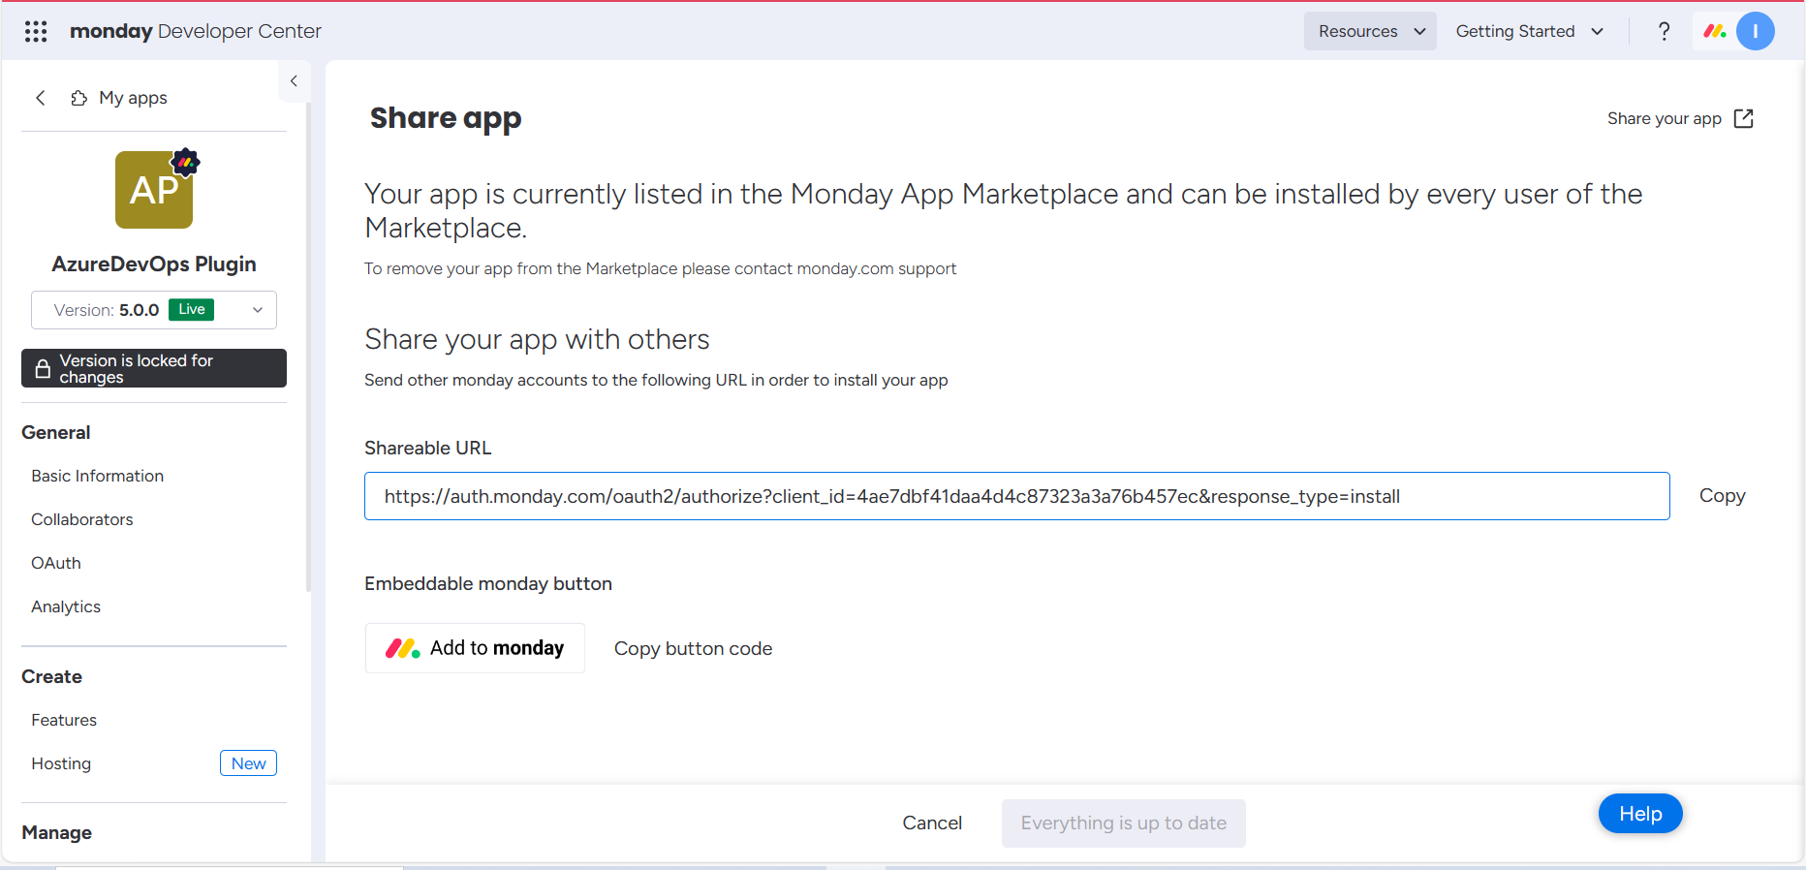Click the marketplace badge on app icon
1806x870 pixels.
click(x=185, y=162)
